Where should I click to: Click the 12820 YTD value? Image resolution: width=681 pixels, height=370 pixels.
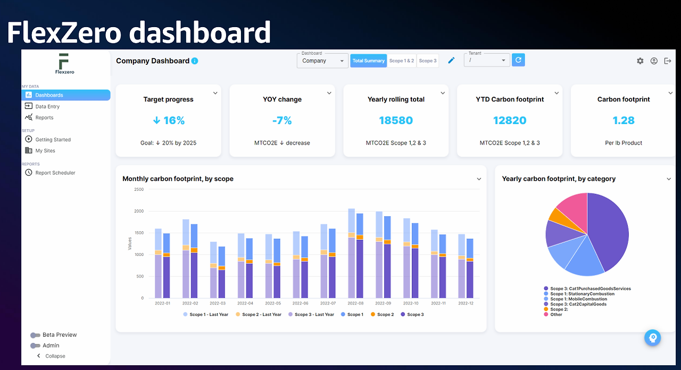[x=510, y=121]
